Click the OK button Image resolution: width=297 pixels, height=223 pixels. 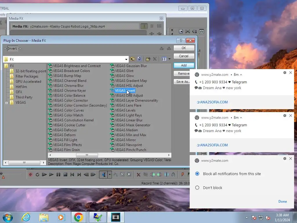click(184, 48)
